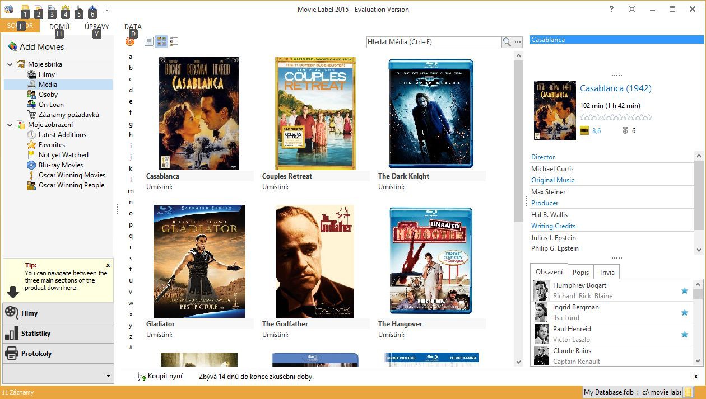Screen dimensions: 706x399
Task: Select The Godfather cover thumbnail
Action: tap(315, 261)
